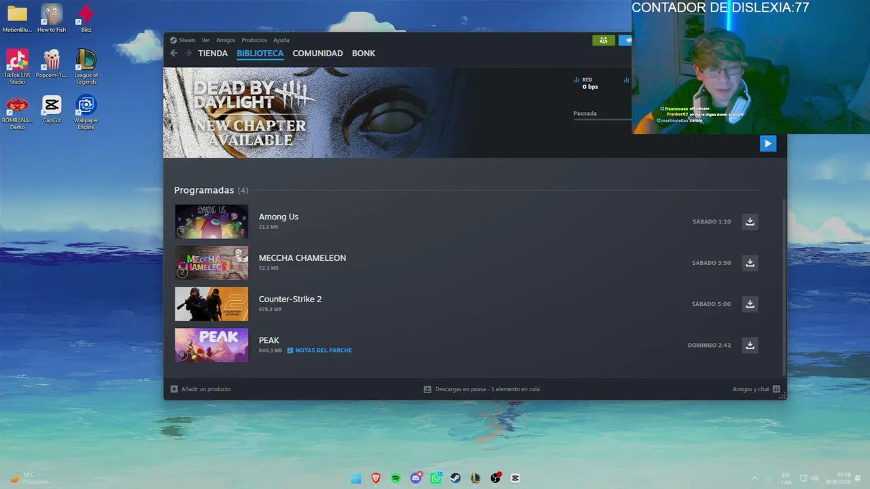Click the Among Us game thumbnail
Screen dimensions: 870x489
[211, 221]
